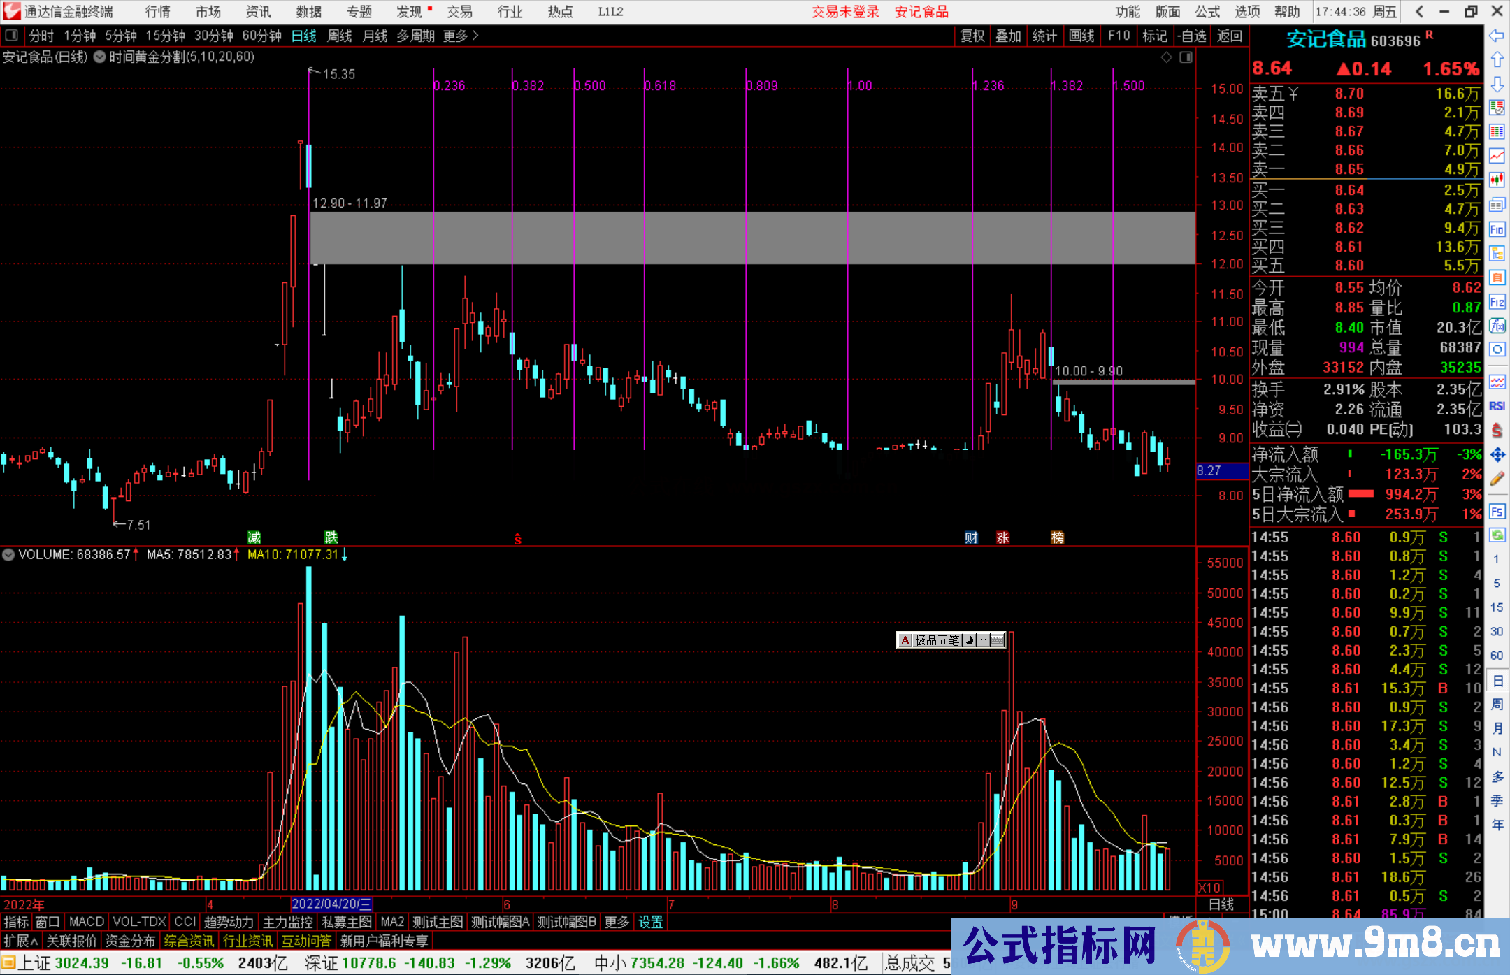Image resolution: width=1510 pixels, height=975 pixels.
Task: Open the 时间黄金分割 indicator dropdown arrow
Action: (x=99, y=57)
